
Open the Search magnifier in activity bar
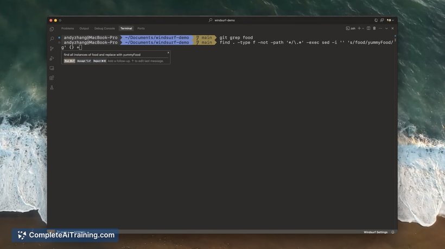point(52,39)
